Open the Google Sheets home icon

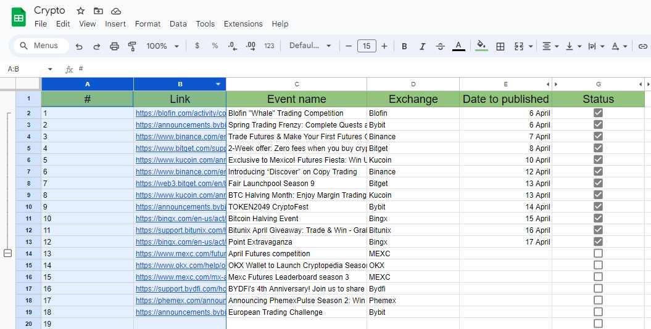19,17
